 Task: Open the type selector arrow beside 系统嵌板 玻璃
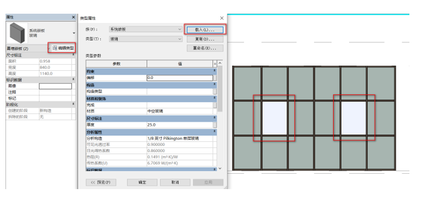pyautogui.click(x=74, y=33)
